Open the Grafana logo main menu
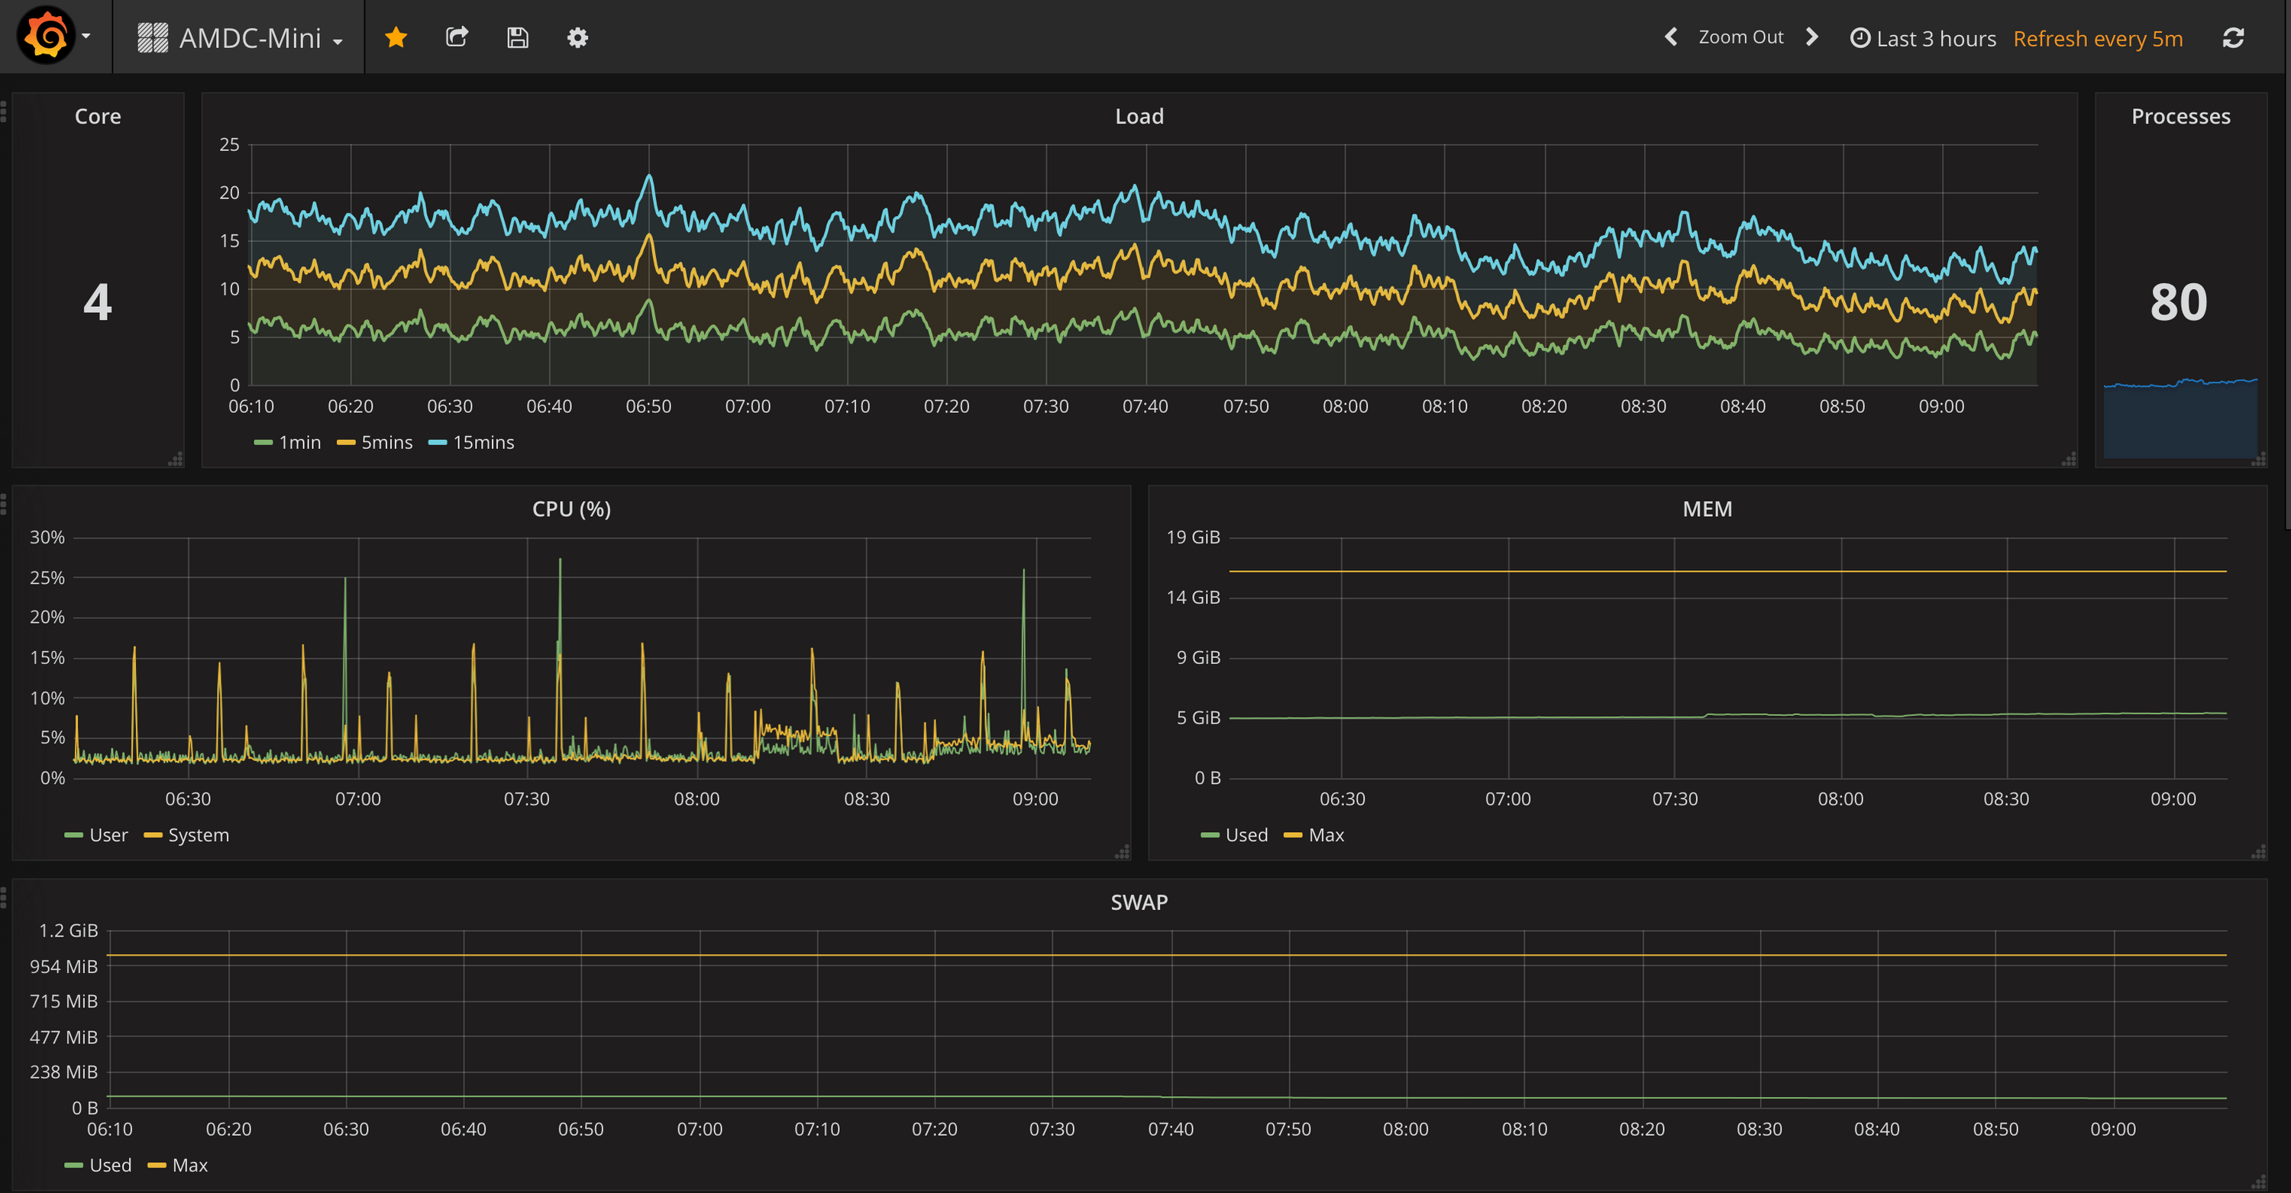Viewport: 2291px width, 1193px height. (47, 37)
